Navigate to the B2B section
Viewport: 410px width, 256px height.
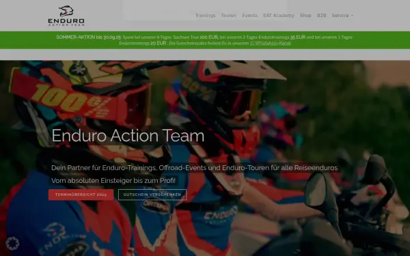(321, 16)
